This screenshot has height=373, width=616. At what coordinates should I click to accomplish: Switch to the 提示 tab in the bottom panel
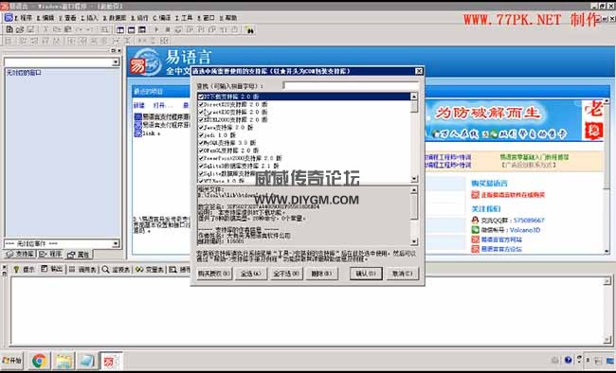click(25, 270)
